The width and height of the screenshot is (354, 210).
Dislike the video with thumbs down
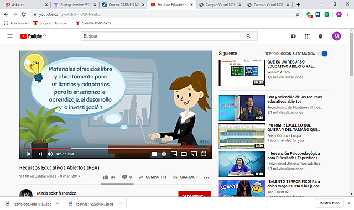tap(124, 177)
